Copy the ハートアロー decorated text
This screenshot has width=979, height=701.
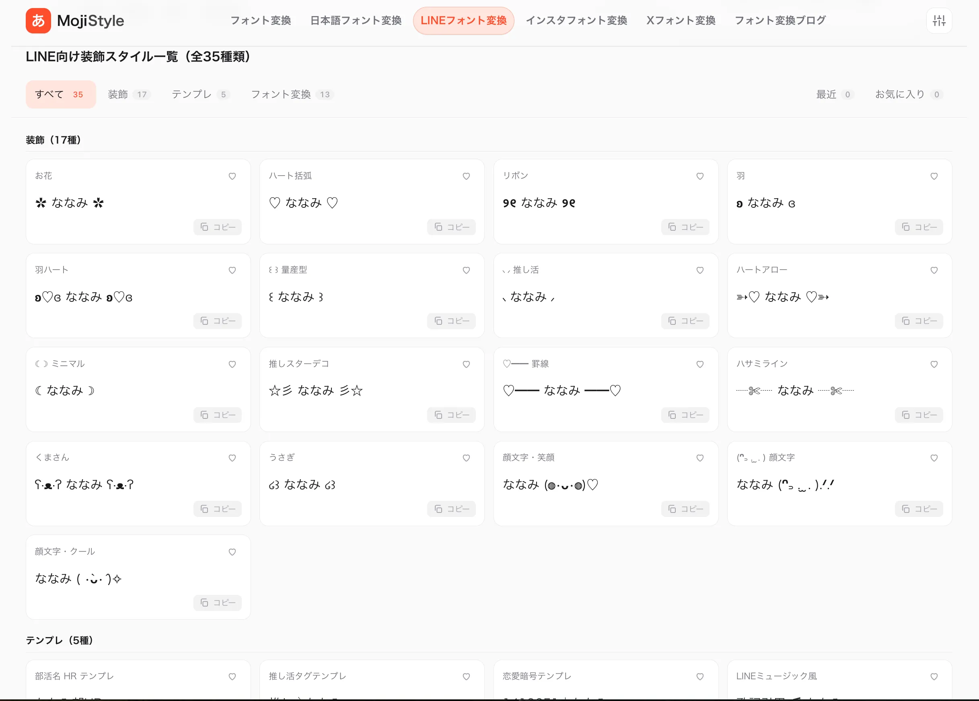[919, 321]
